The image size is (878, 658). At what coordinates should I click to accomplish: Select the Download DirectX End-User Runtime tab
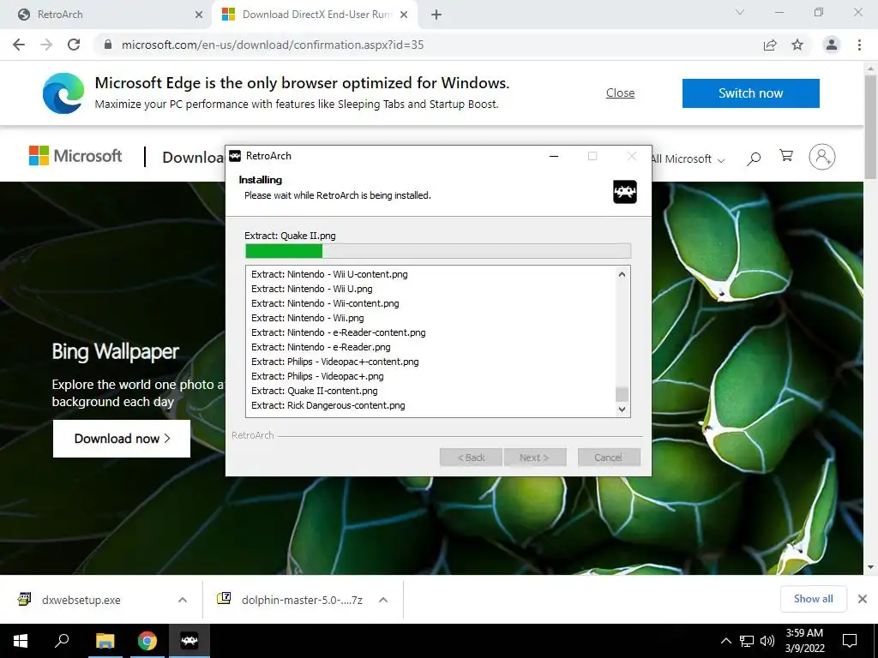(x=314, y=15)
